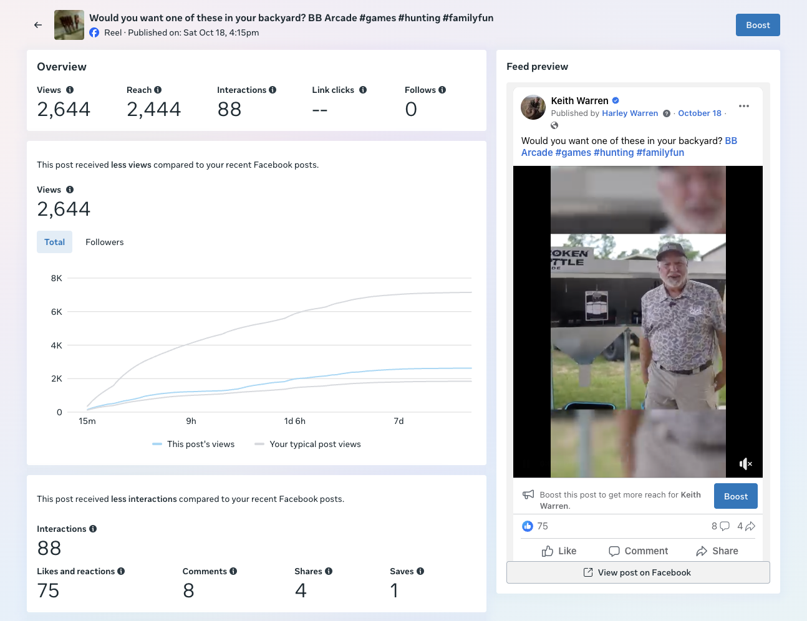Switch to the Followers tab
This screenshot has height=621, width=807.
[x=105, y=242]
